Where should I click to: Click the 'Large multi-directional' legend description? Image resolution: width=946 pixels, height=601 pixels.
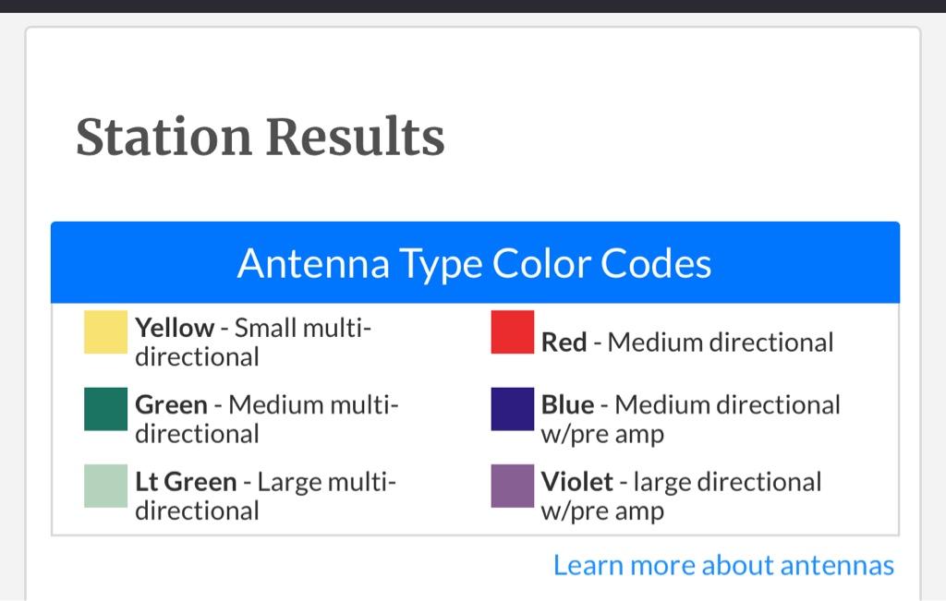coord(265,496)
